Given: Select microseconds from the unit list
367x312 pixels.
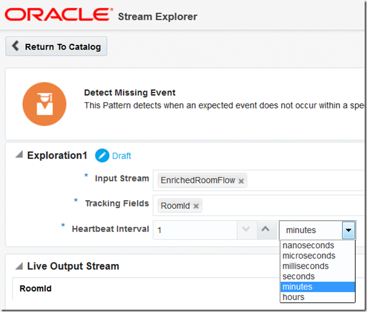Looking at the screenshot, I should 317,256.
